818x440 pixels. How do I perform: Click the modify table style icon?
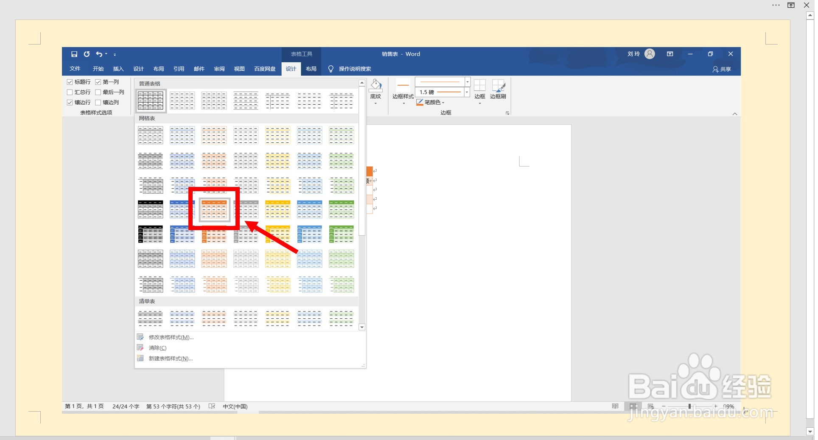(x=140, y=337)
